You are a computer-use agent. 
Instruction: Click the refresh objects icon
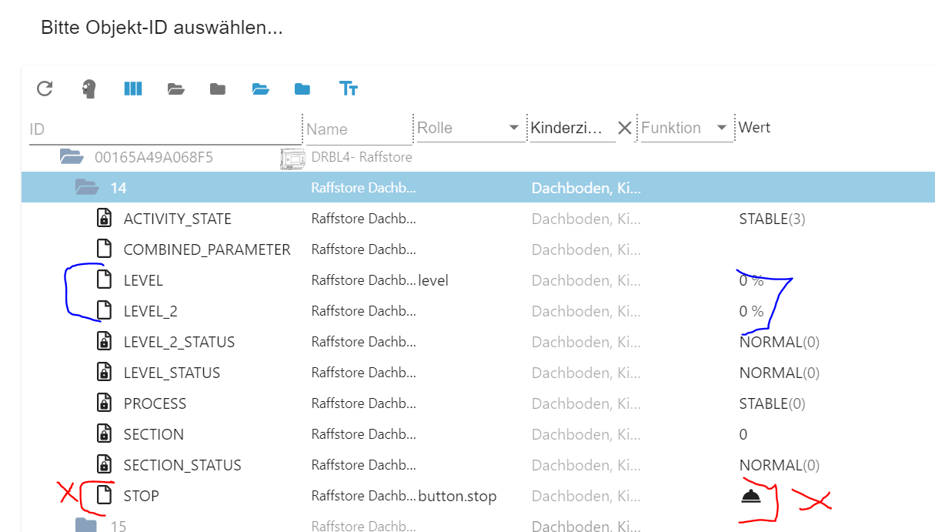[x=45, y=89]
